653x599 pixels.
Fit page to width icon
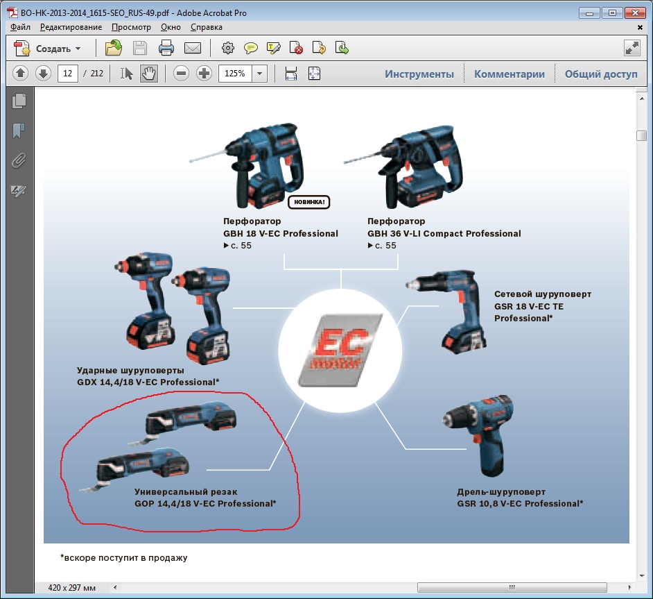tap(291, 74)
